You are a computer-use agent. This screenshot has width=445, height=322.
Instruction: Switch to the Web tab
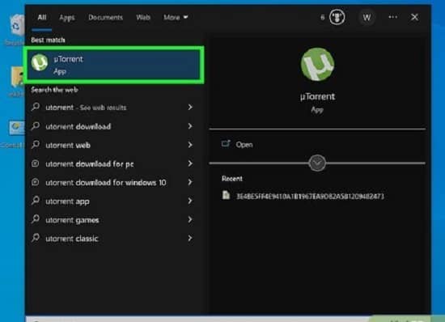tap(143, 17)
